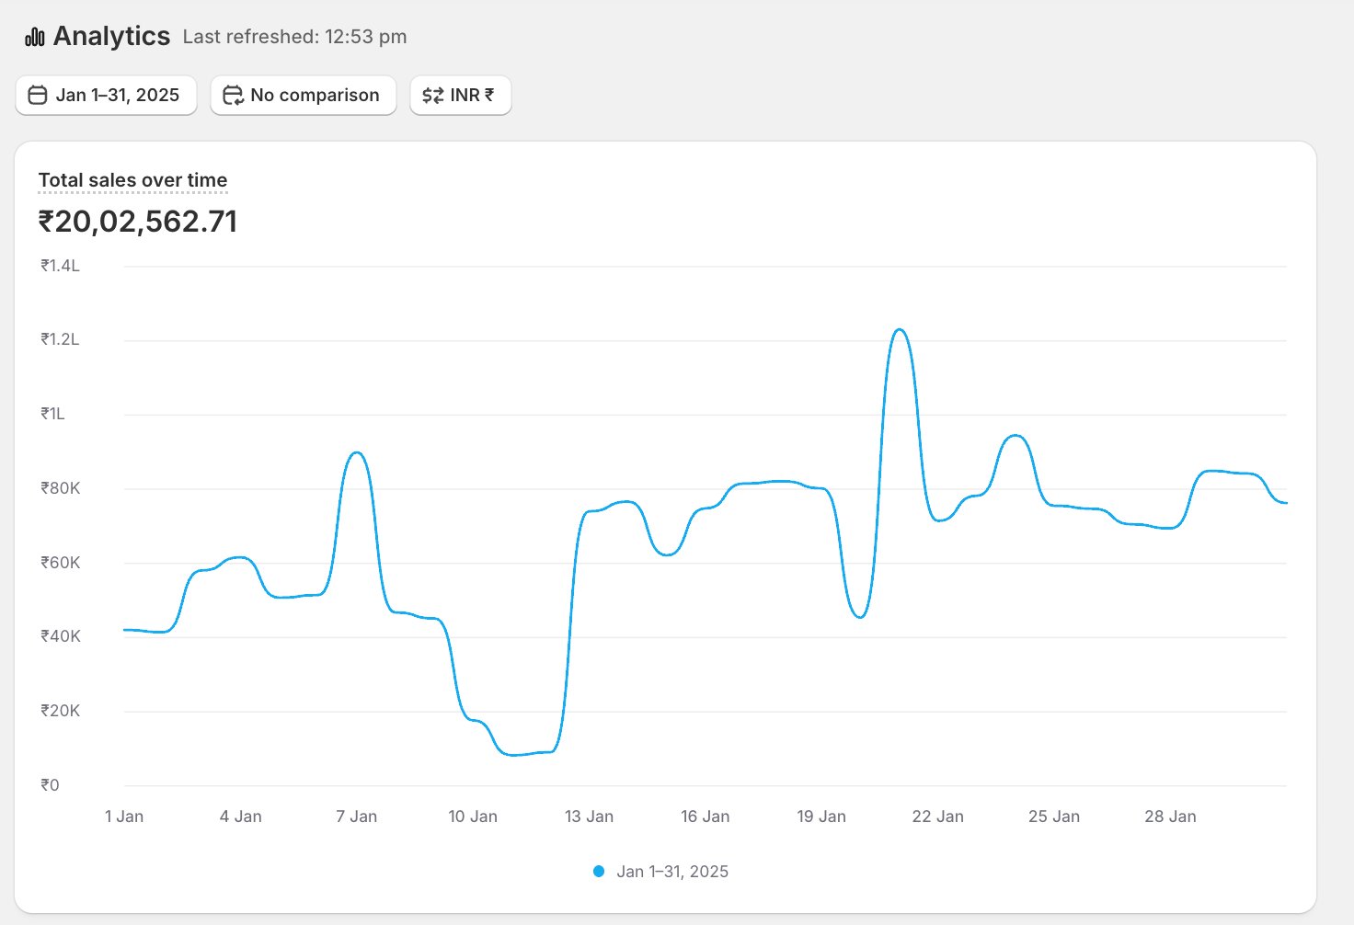The image size is (1354, 925).
Task: Click the ₹20,02,562.71 total sales value
Action: [138, 222]
